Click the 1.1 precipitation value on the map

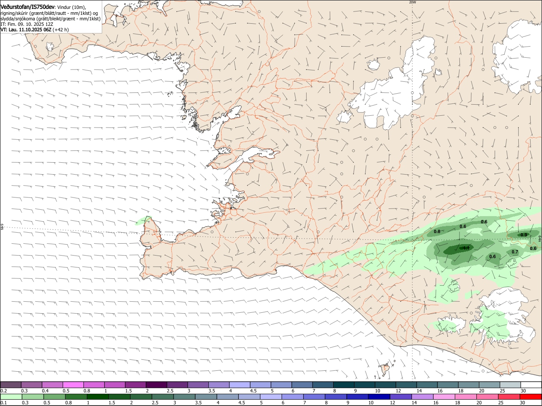pyautogui.click(x=467, y=248)
